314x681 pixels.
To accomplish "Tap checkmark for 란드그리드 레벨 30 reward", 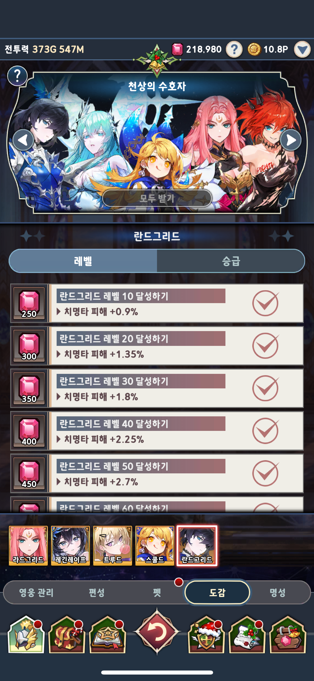I will click(265, 388).
